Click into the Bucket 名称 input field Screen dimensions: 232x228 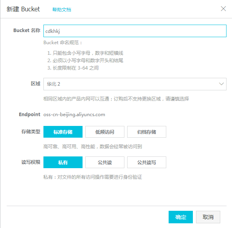click(135, 31)
